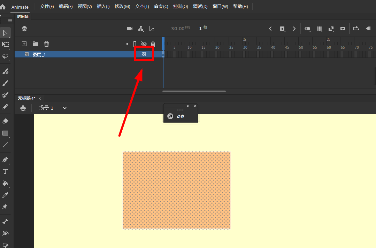Open the layer depth panel icon
The height and width of the screenshot is (248, 376).
pyautogui.click(x=24, y=29)
